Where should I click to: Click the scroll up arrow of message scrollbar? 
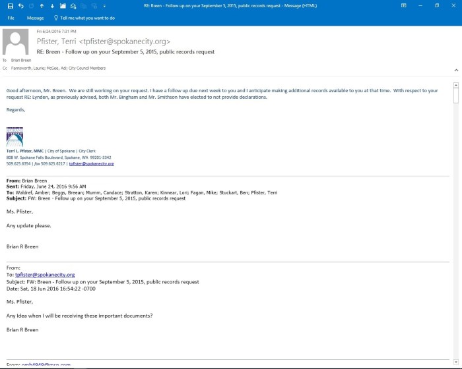(455, 85)
